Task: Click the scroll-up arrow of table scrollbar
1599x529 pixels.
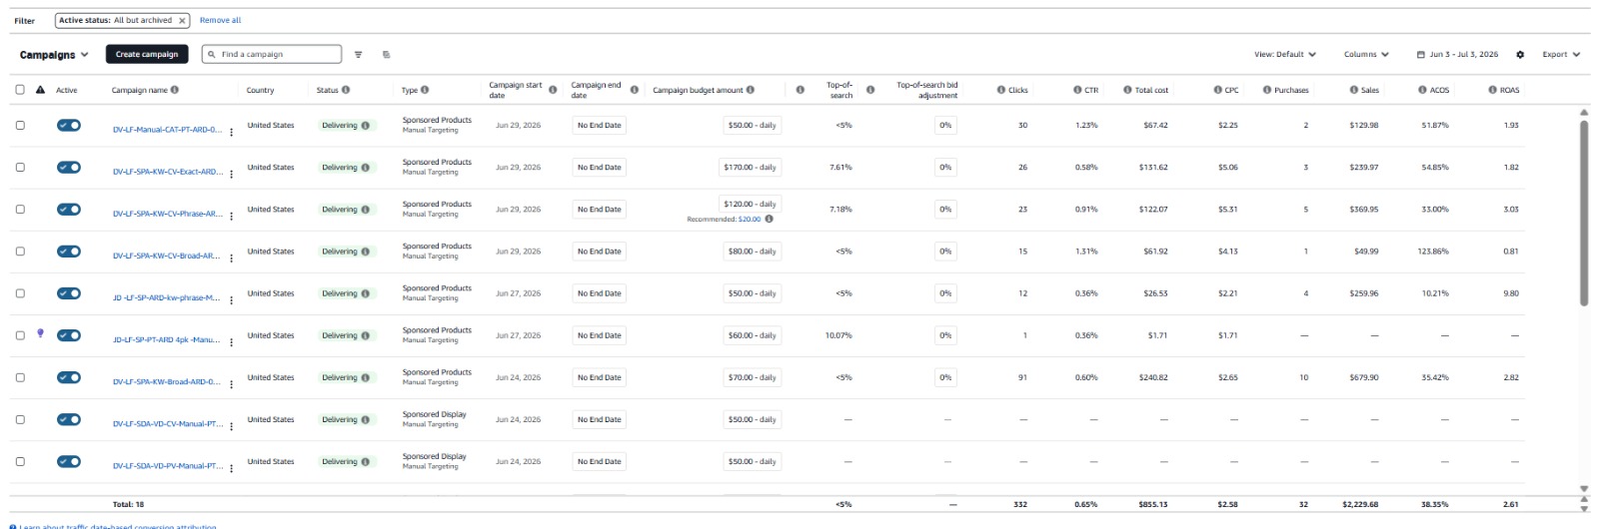Action: pyautogui.click(x=1584, y=112)
